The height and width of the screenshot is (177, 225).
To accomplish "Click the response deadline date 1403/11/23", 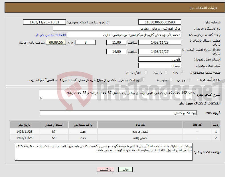I will coord(160,42).
